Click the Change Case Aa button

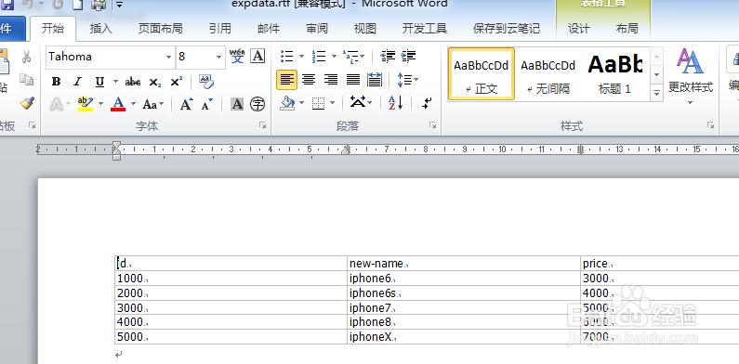click(x=152, y=104)
